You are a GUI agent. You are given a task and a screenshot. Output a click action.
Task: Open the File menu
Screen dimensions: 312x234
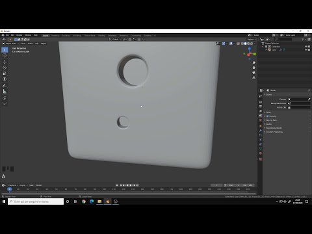click(x=7, y=35)
